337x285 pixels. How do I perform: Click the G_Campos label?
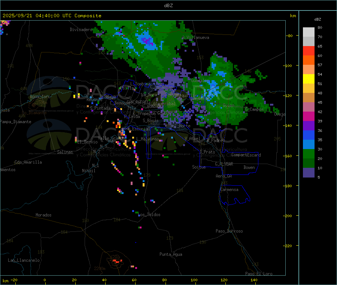[x=254, y=109]
